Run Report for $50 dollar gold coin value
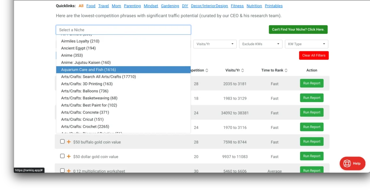The height and width of the screenshot is (191, 370). tap(312, 156)
